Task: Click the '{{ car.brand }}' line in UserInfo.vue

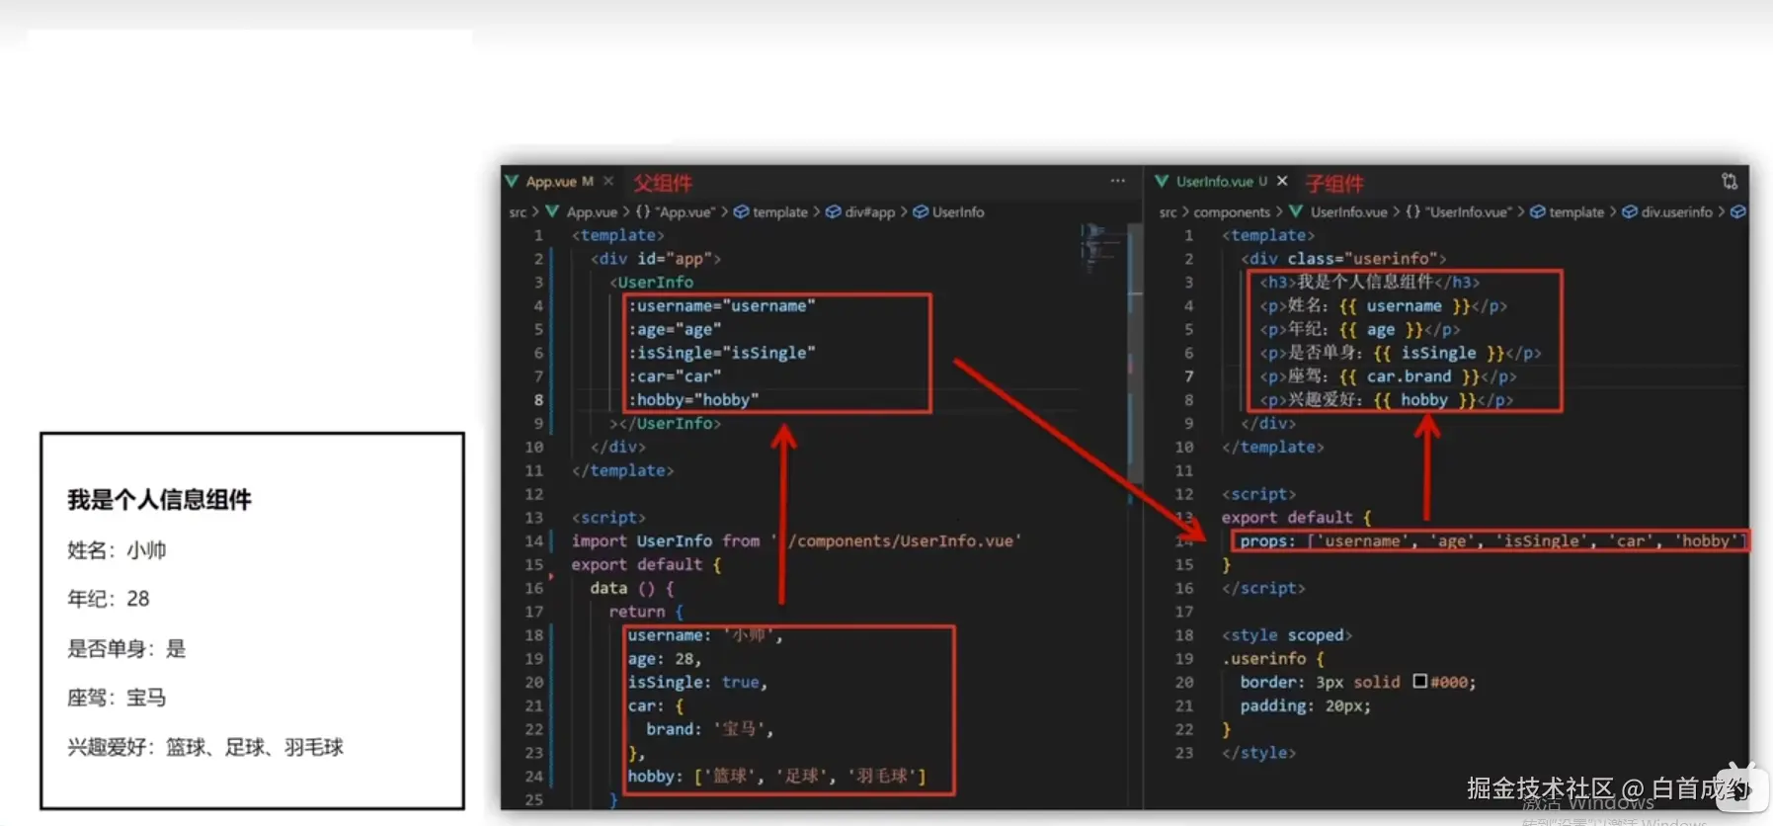Action: pos(1388,376)
